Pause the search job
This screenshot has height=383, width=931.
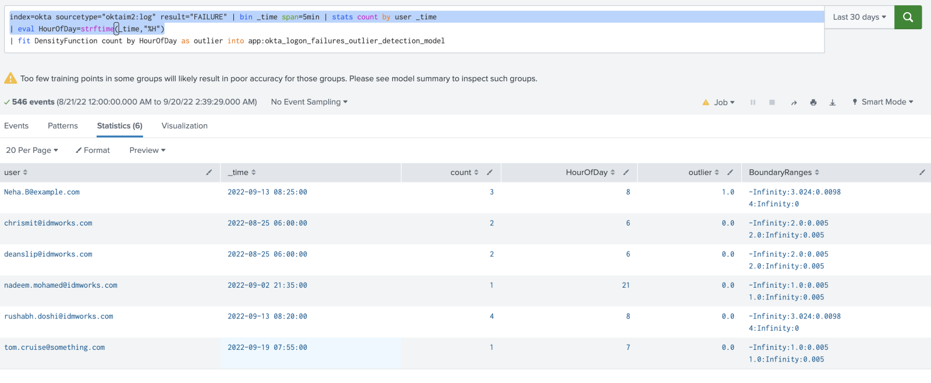click(753, 102)
